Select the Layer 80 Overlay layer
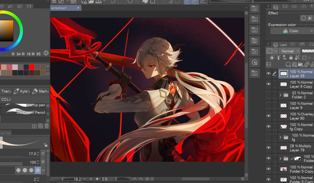Screen dimensions: 314x183 [x=296, y=116]
